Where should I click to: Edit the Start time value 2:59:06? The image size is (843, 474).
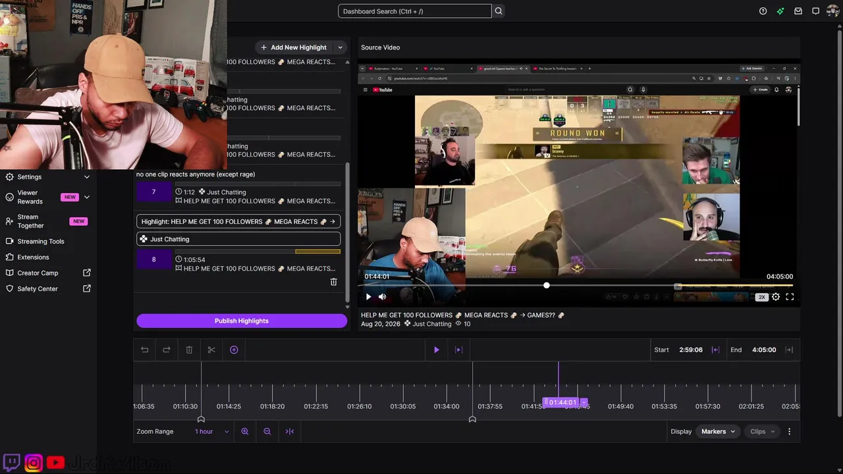(x=691, y=350)
